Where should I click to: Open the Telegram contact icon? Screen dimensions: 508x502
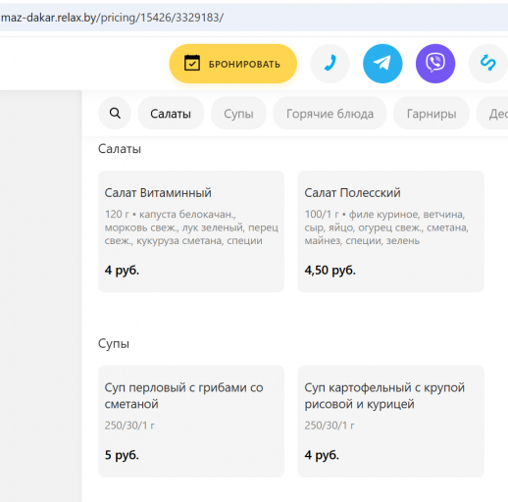coord(382,64)
